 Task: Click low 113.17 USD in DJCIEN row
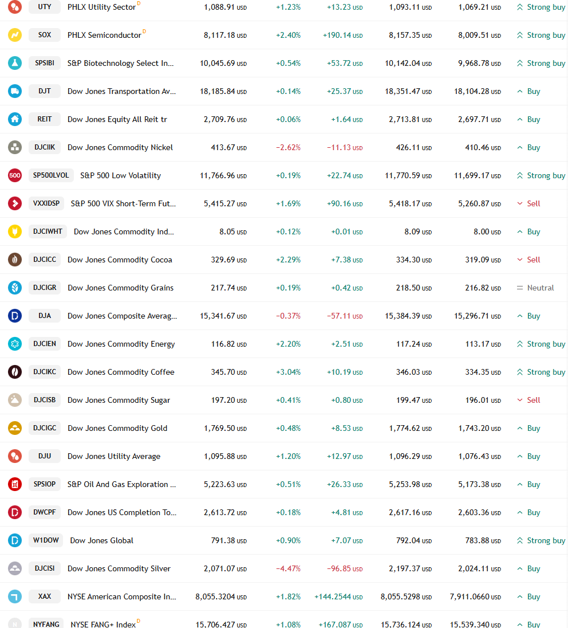[483, 344]
